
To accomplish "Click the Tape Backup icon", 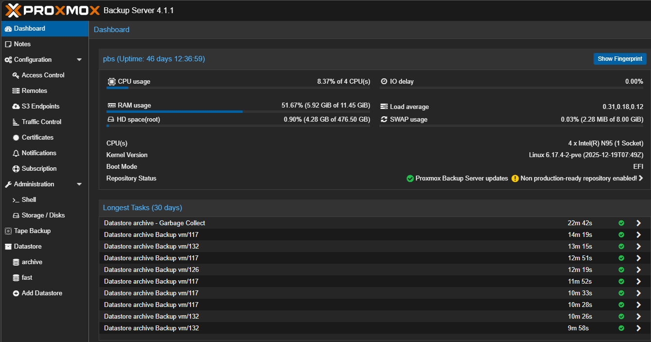I will tap(8, 231).
